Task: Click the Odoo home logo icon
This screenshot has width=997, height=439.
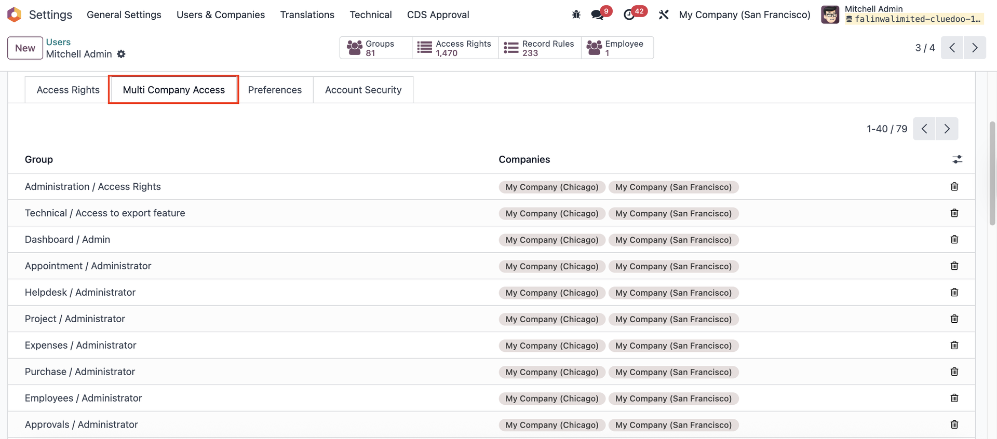Action: tap(15, 15)
